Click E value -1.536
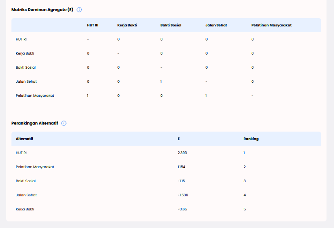 [x=183, y=195]
